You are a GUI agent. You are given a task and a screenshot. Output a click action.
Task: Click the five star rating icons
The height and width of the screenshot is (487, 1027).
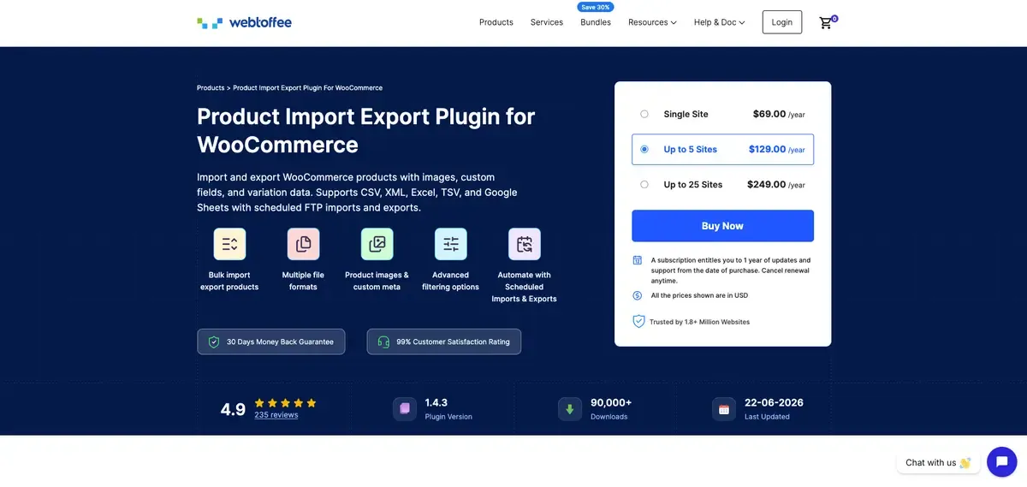pyautogui.click(x=285, y=403)
